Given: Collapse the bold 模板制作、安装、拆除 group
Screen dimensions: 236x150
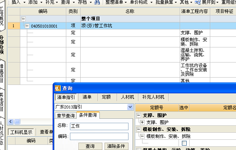Looking at the screenshot, I should 139,129.
